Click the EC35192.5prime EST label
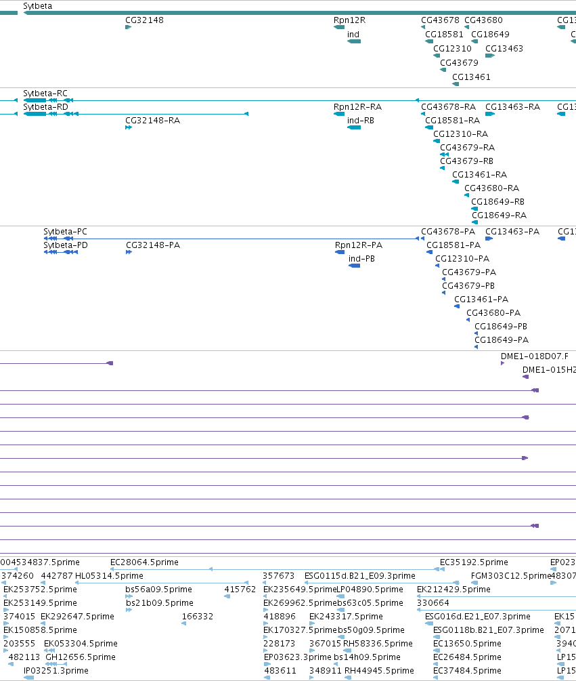The height and width of the screenshot is (681, 576). pos(474,562)
